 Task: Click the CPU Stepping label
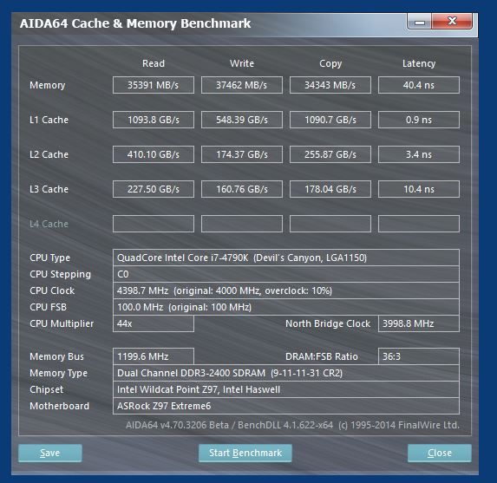(x=60, y=274)
